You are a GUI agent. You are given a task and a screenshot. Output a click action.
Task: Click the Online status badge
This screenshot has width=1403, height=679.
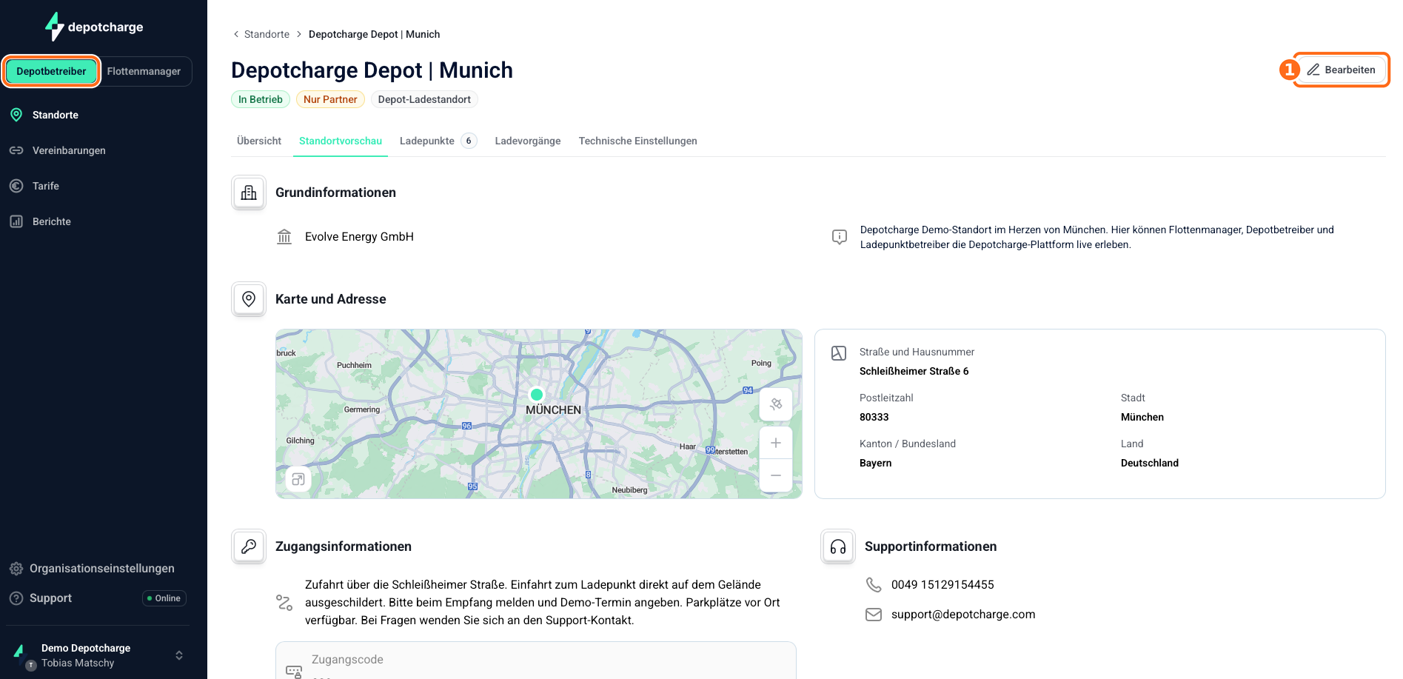pos(164,598)
